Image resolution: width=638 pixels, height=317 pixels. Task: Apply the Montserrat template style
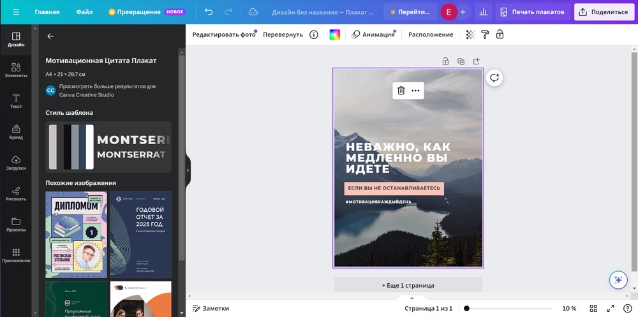click(108, 147)
